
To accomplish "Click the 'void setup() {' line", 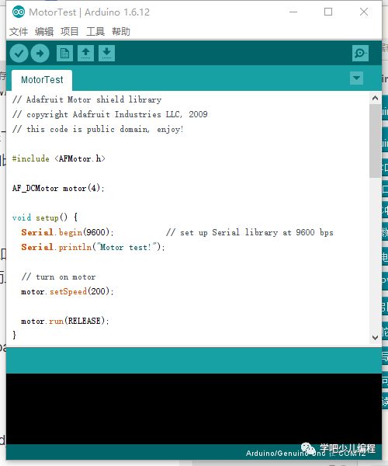I will coord(45,217).
